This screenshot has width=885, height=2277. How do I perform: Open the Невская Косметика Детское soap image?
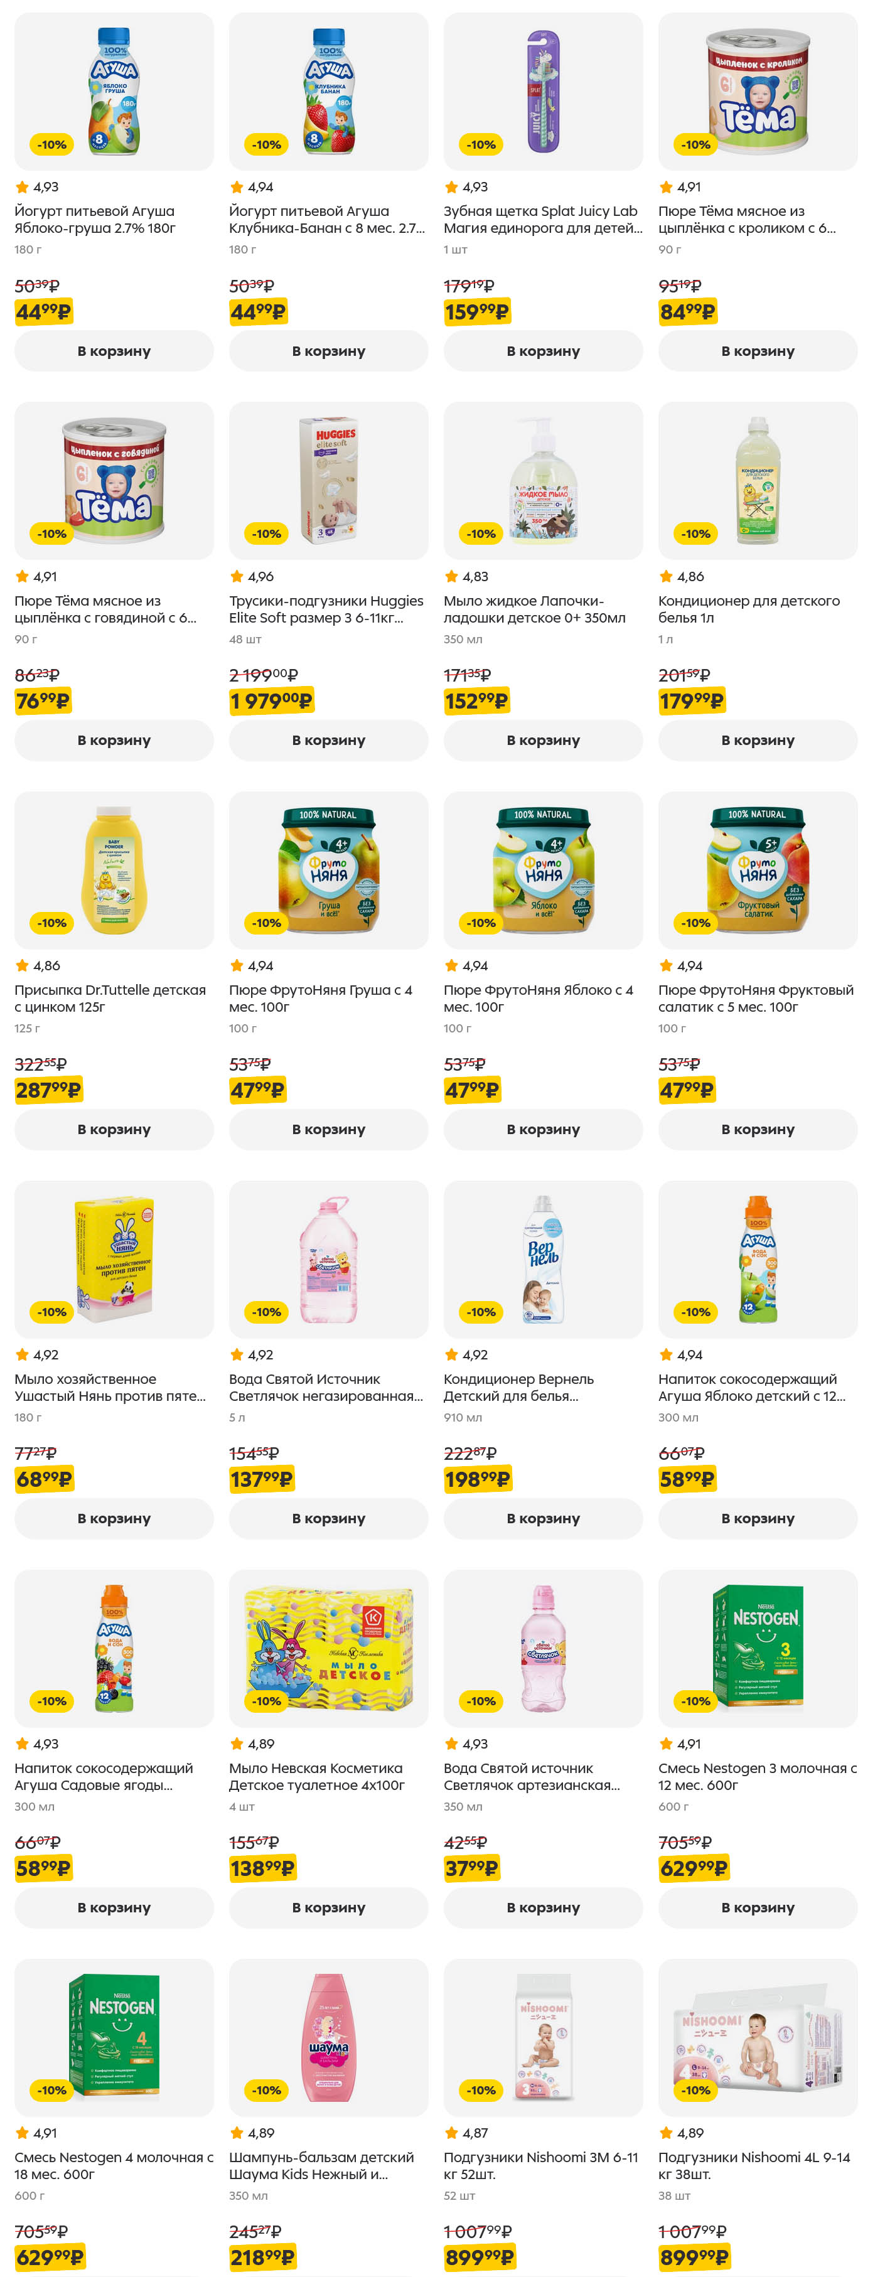tap(328, 1647)
